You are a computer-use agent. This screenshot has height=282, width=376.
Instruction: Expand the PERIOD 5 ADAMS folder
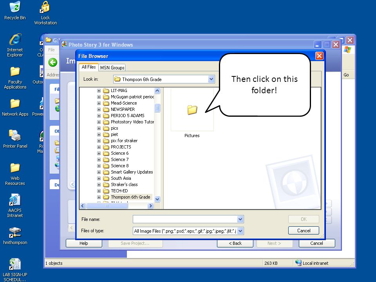(x=99, y=116)
